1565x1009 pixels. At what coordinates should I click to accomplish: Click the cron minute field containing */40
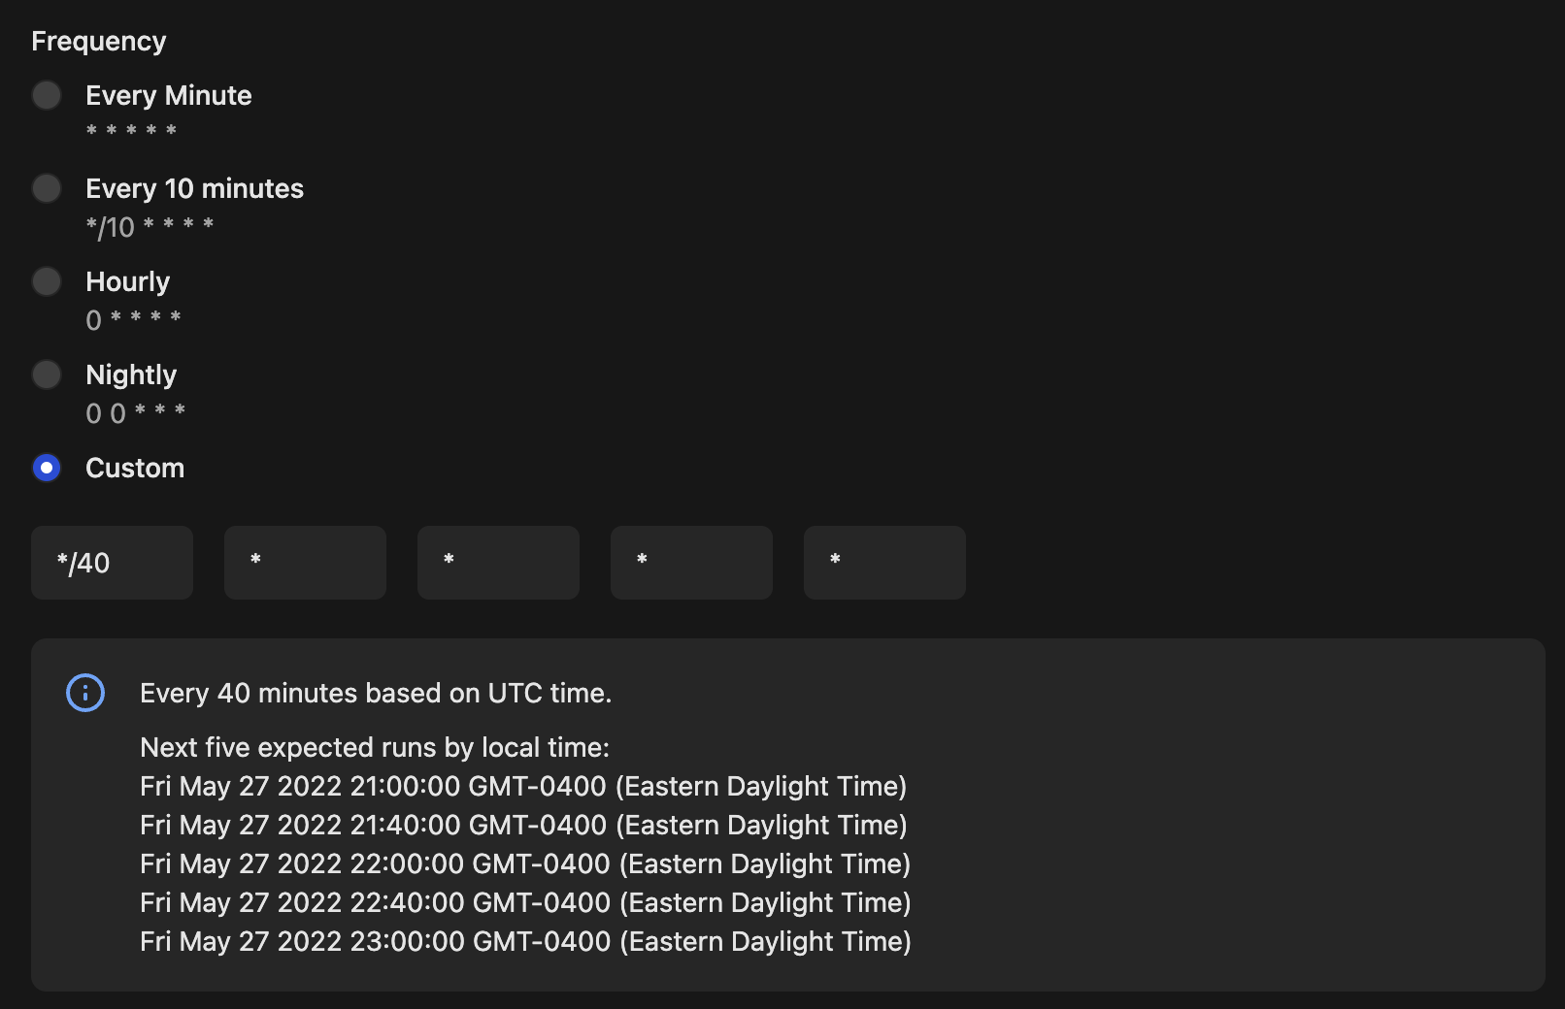pos(112,563)
